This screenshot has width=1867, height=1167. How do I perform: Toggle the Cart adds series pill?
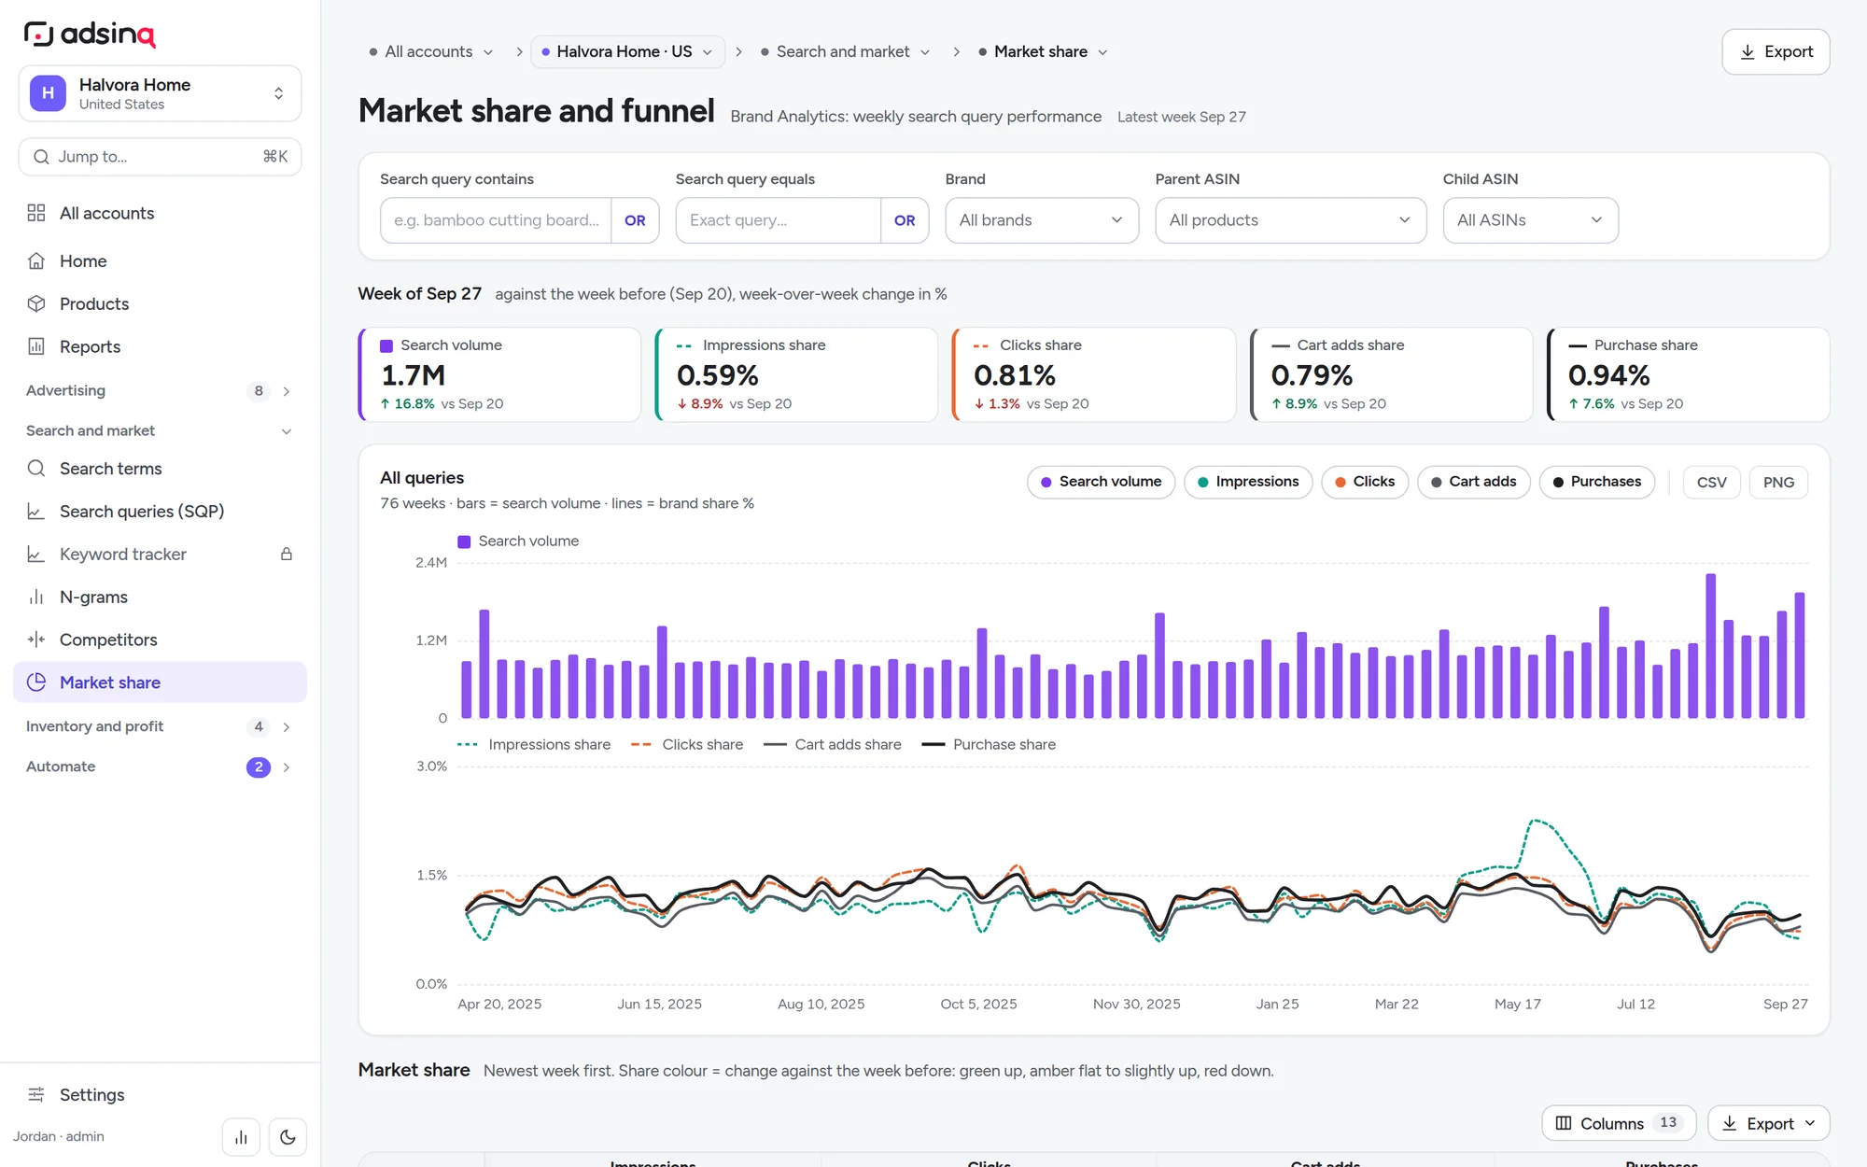coord(1473,482)
